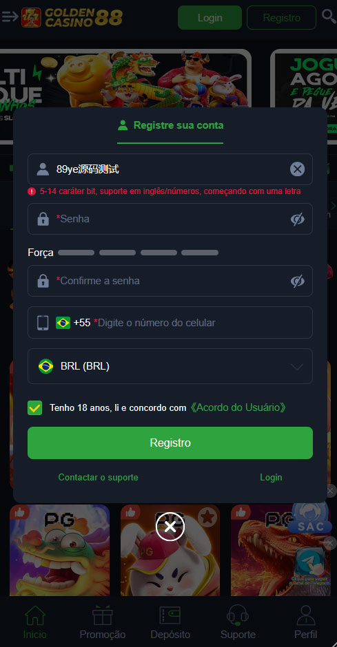Viewport: 337px width, 647px height.
Task: Close the registration dialog with the round X
Action: coord(170,527)
